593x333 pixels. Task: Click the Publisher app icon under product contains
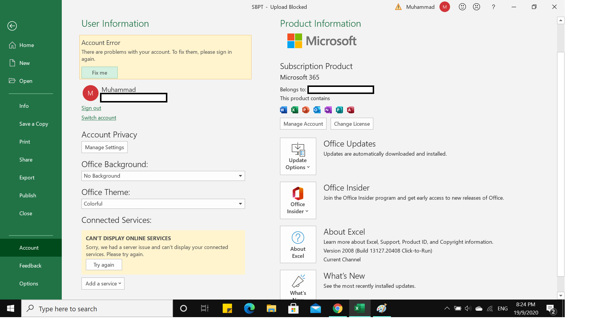tap(339, 110)
